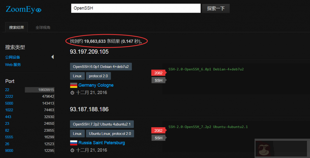Filter by port 23
The width and height of the screenshot is (310, 158).
[x=7, y=124]
